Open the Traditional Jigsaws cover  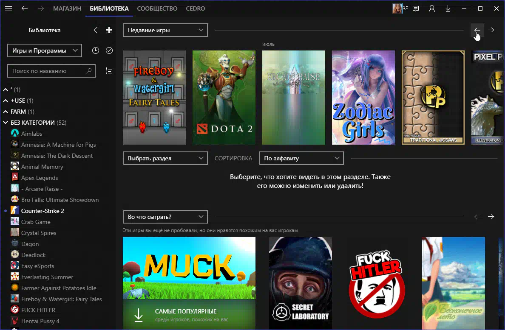pyautogui.click(x=433, y=98)
